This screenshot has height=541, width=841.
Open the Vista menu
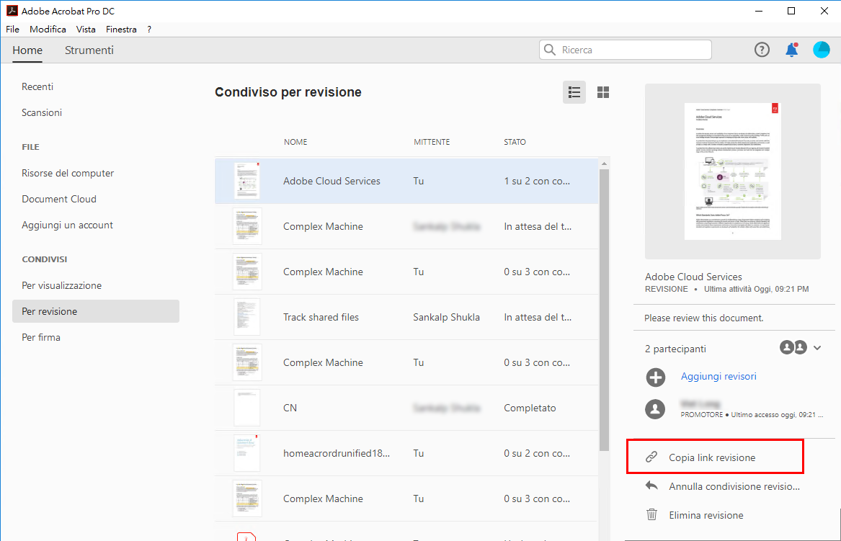[86, 30]
